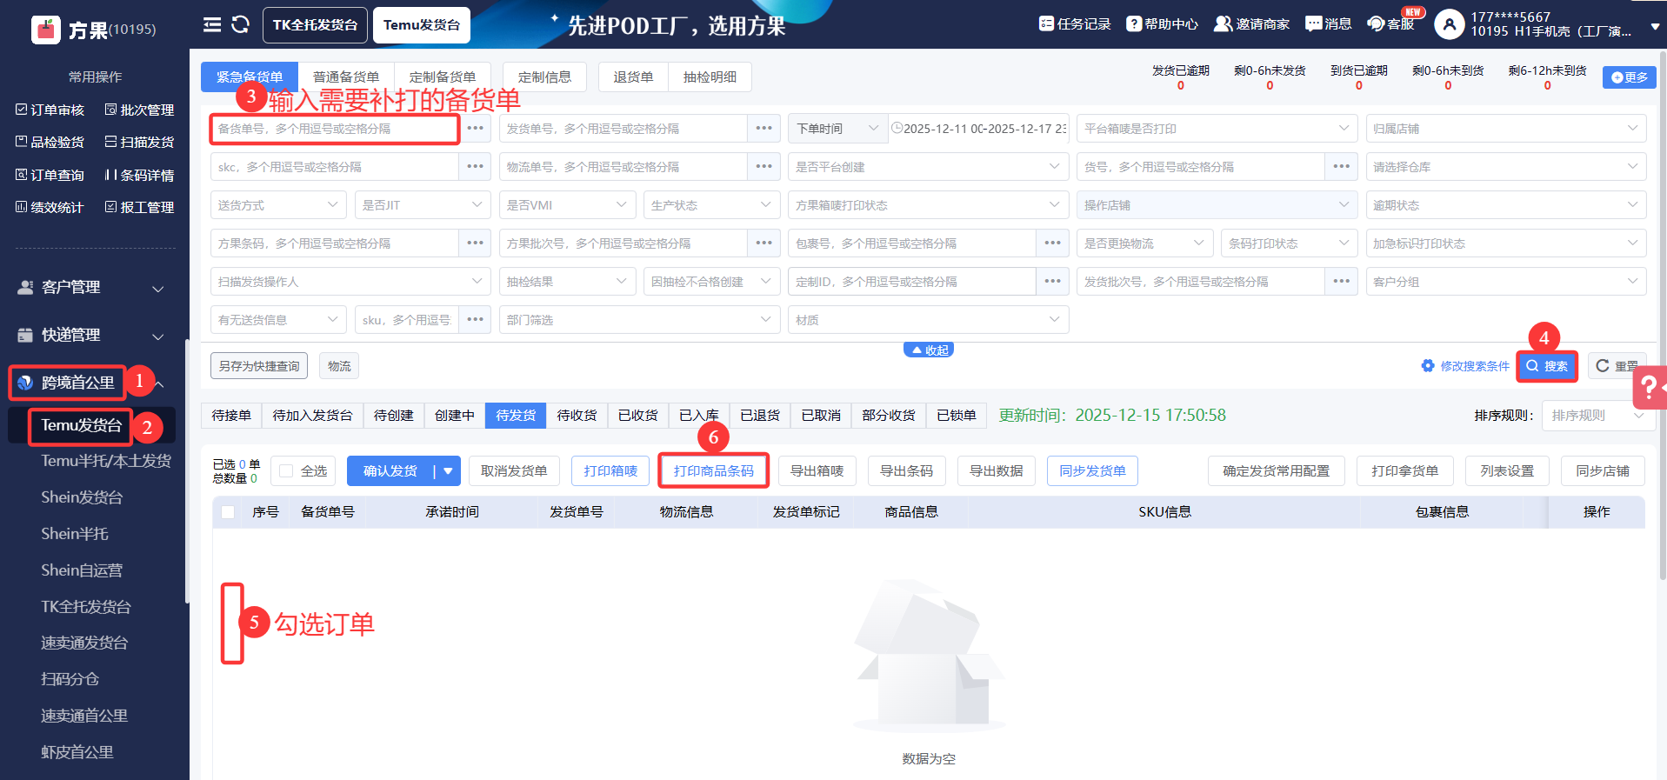Click 重置 reset button
The height and width of the screenshot is (780, 1667).
(x=1617, y=366)
